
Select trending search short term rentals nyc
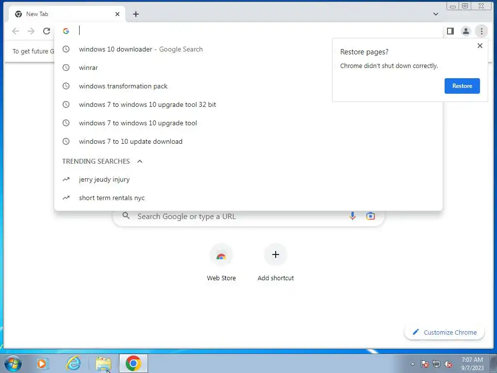tap(248, 198)
